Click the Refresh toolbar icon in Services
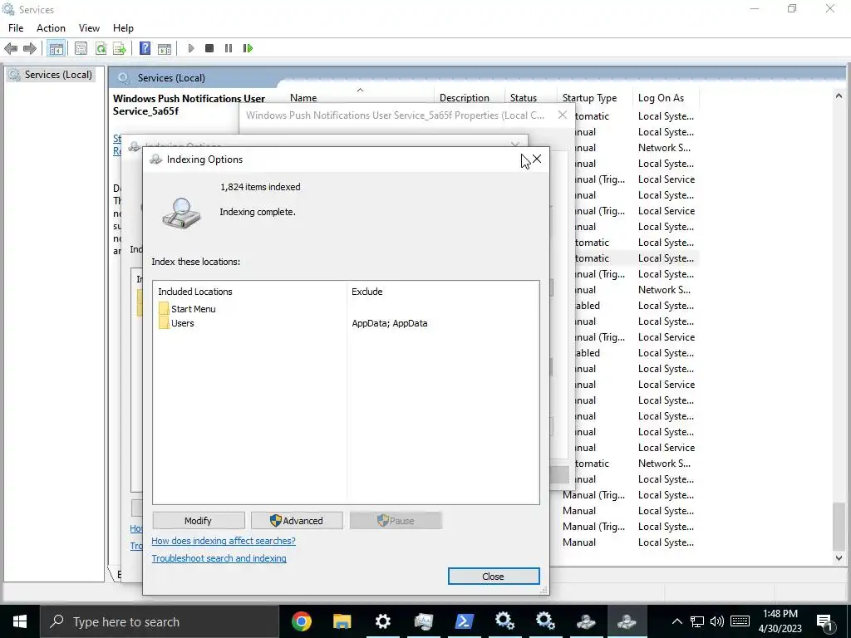The height and width of the screenshot is (638, 851). click(101, 48)
